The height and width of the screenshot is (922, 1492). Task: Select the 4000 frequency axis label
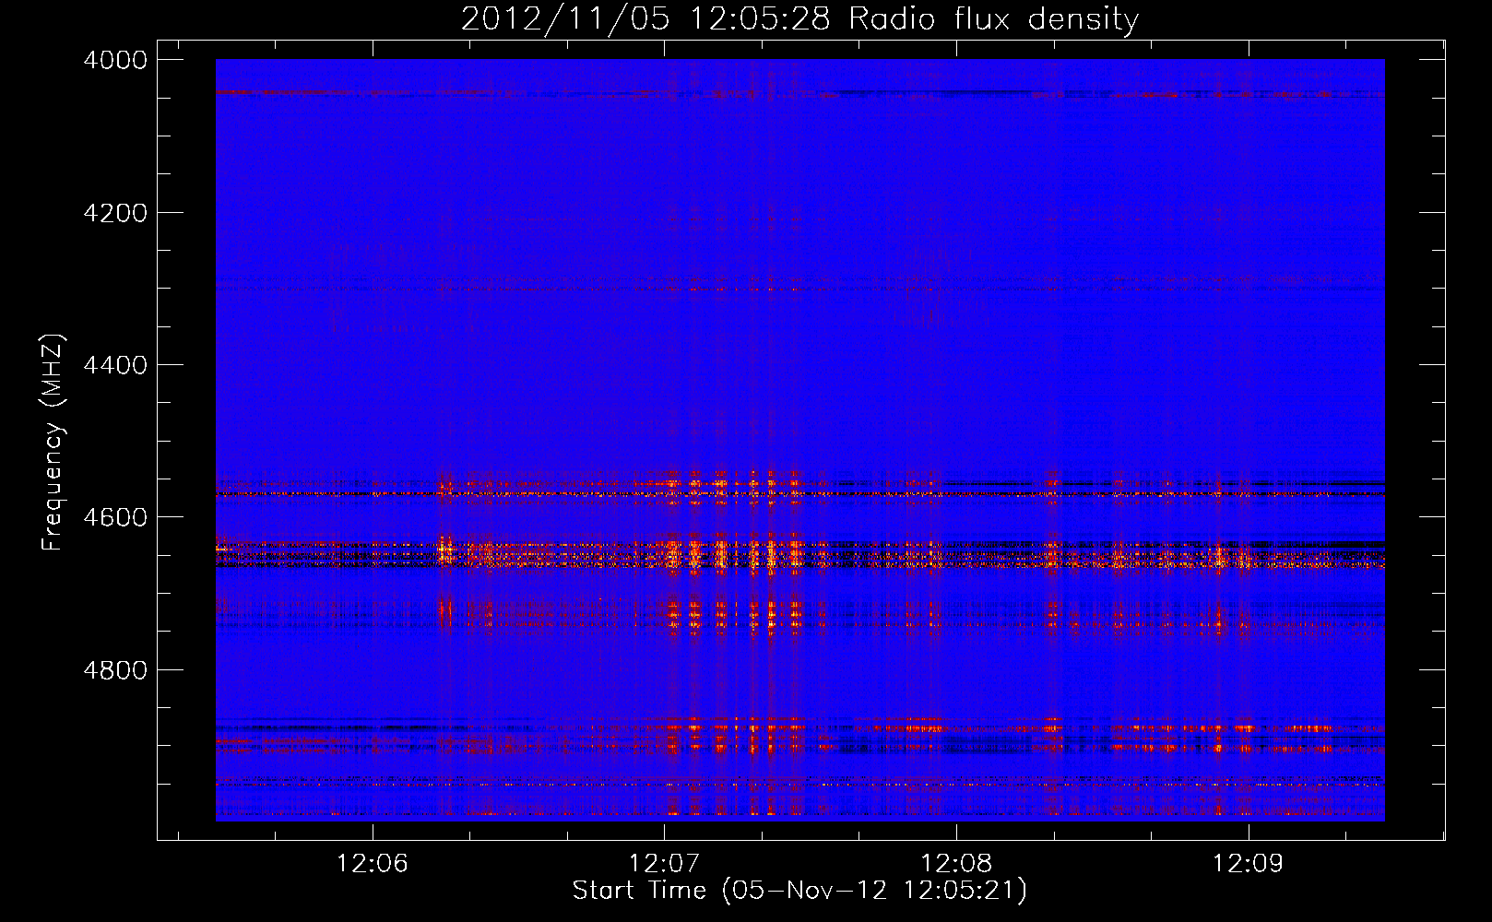click(x=115, y=60)
